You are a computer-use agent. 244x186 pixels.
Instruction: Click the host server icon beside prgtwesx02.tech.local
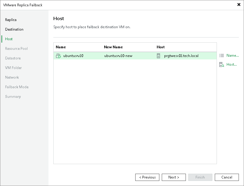point(158,56)
